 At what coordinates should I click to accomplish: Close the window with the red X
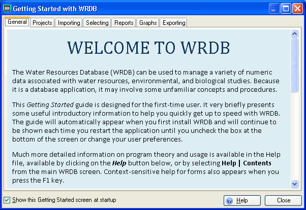click(x=297, y=9)
